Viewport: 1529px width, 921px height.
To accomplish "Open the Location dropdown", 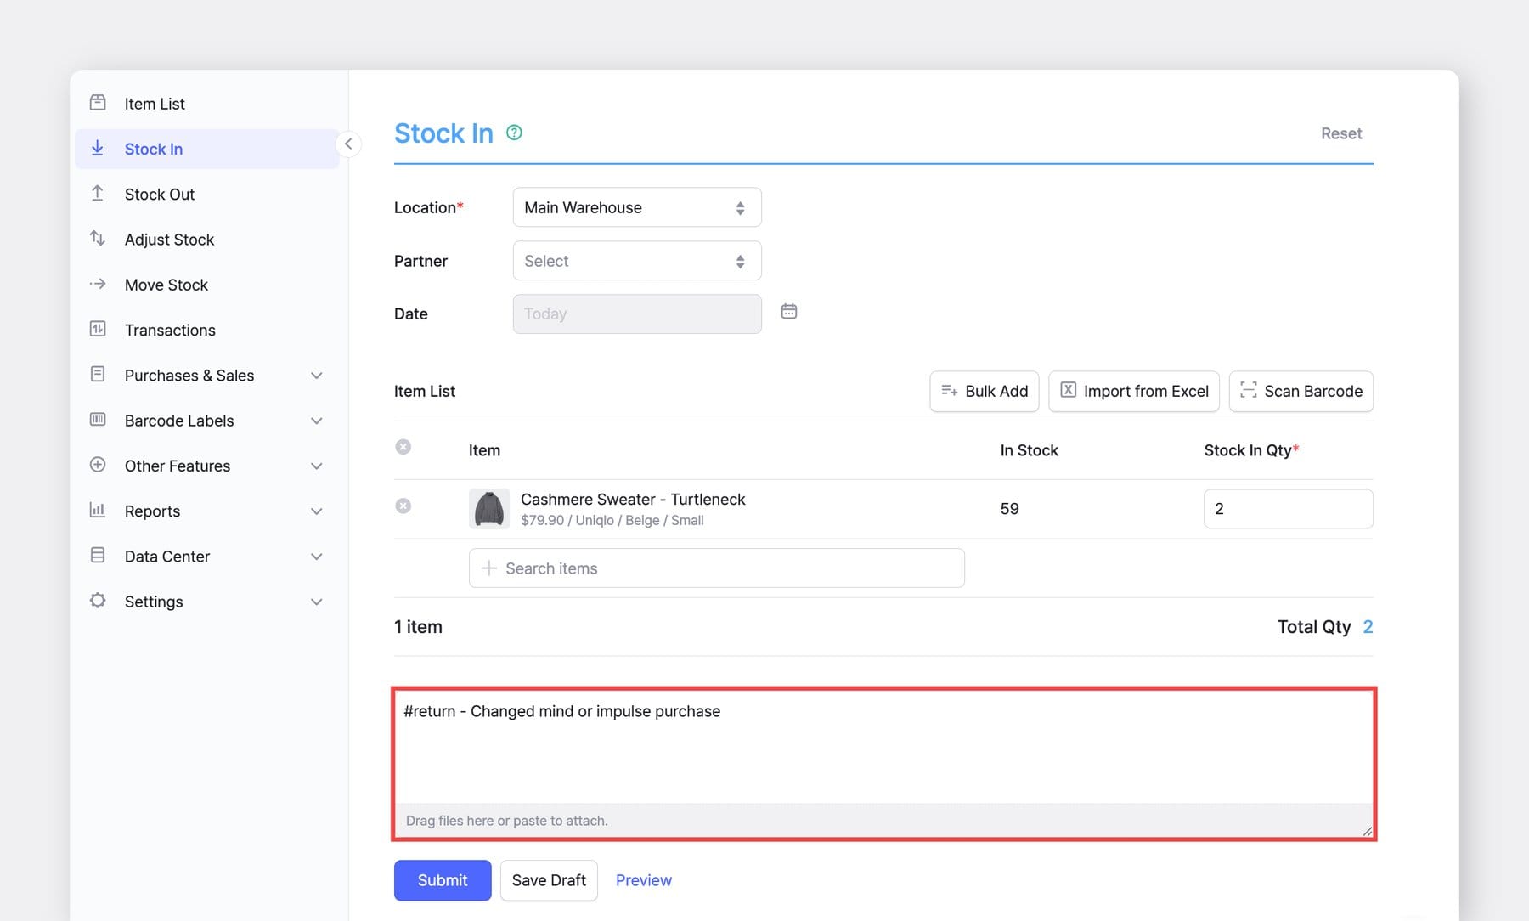I will pos(636,206).
